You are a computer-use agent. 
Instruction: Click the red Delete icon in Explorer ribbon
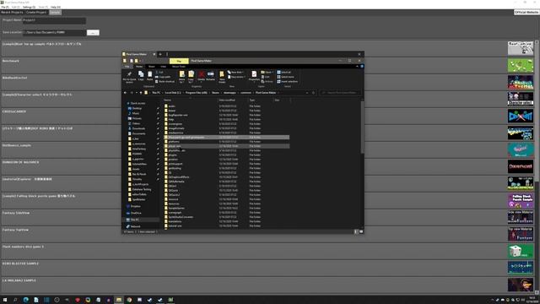click(201, 76)
